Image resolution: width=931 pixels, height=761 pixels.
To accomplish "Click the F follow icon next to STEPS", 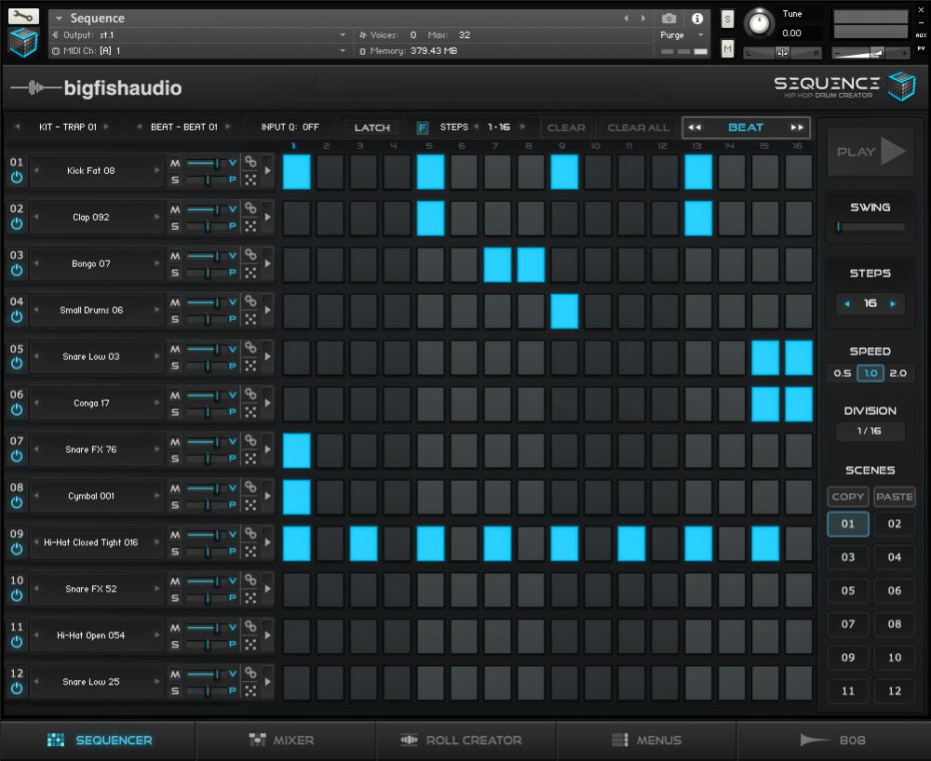I will coord(424,127).
